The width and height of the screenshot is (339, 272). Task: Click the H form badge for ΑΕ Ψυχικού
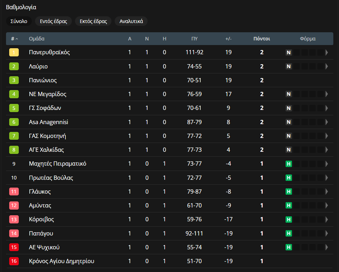[x=289, y=247]
